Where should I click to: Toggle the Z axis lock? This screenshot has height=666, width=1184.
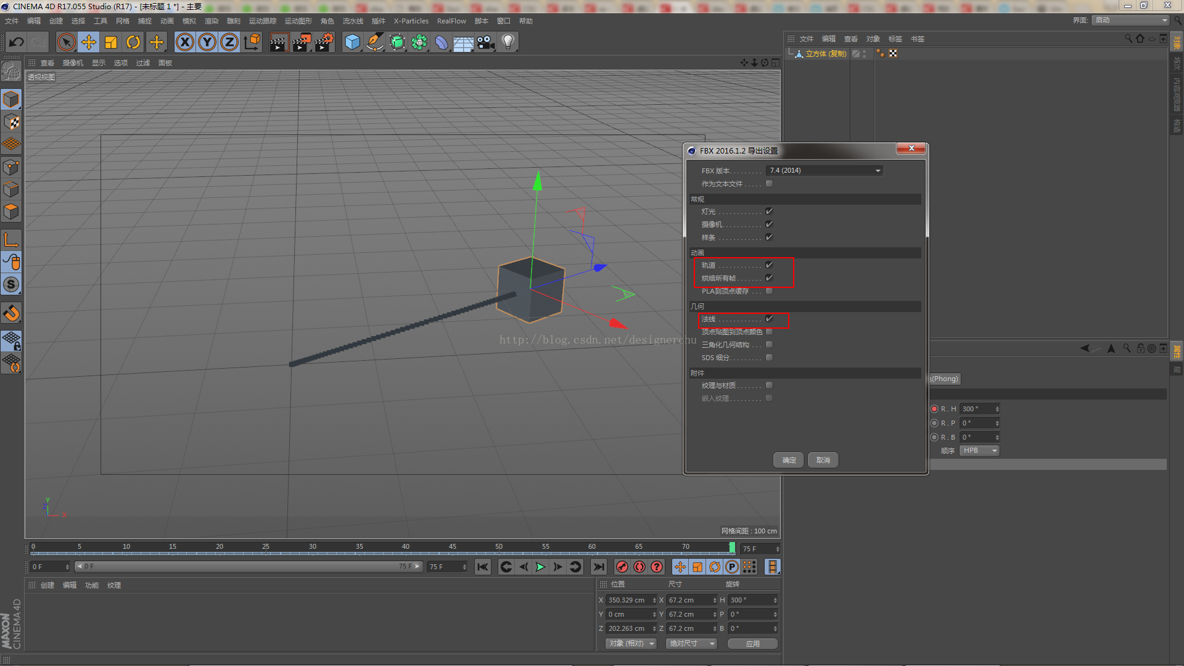pyautogui.click(x=229, y=43)
